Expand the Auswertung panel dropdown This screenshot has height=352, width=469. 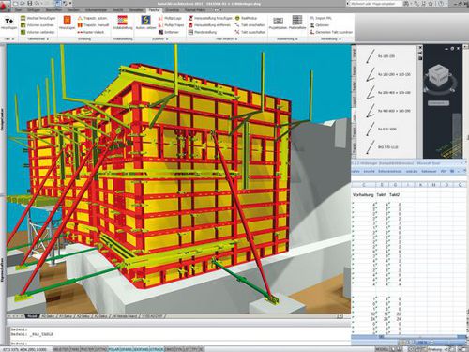296,39
